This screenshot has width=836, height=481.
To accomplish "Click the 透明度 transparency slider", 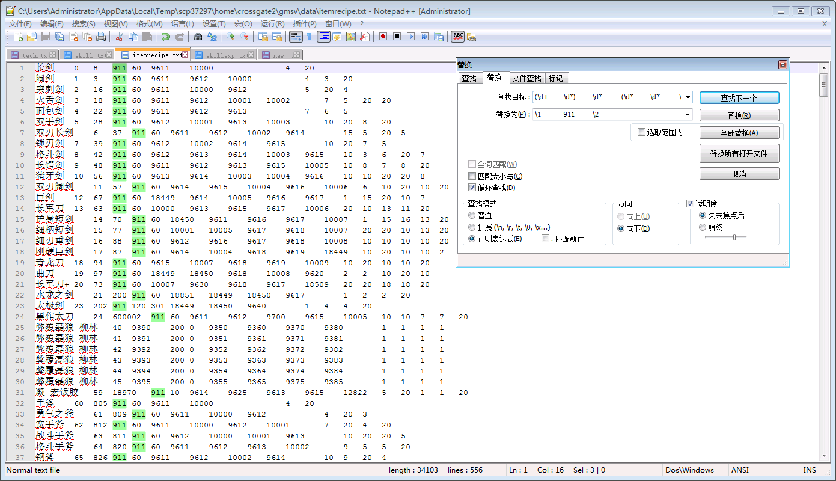I will pyautogui.click(x=734, y=237).
